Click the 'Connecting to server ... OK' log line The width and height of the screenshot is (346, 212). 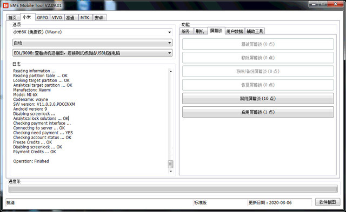(x=39, y=128)
